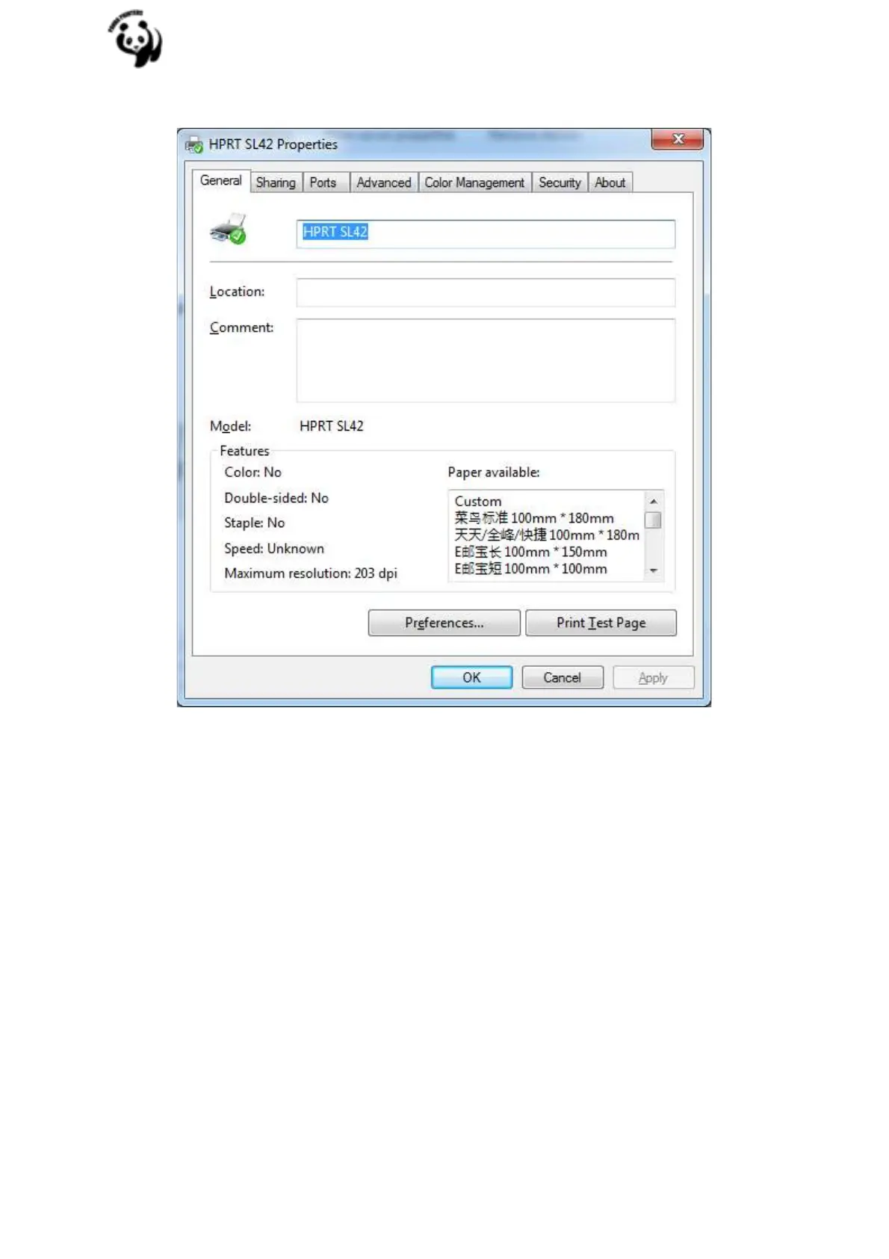Open printer Preferences
The height and width of the screenshot is (1259, 889).
pos(444,623)
